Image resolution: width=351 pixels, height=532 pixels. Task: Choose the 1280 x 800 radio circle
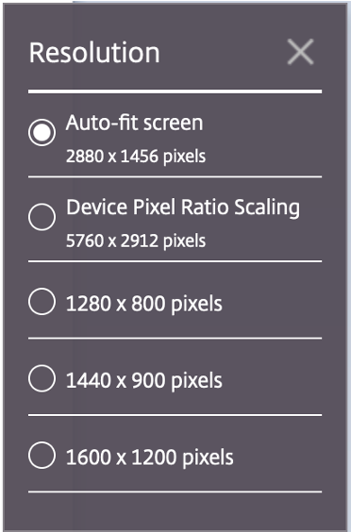point(42,301)
